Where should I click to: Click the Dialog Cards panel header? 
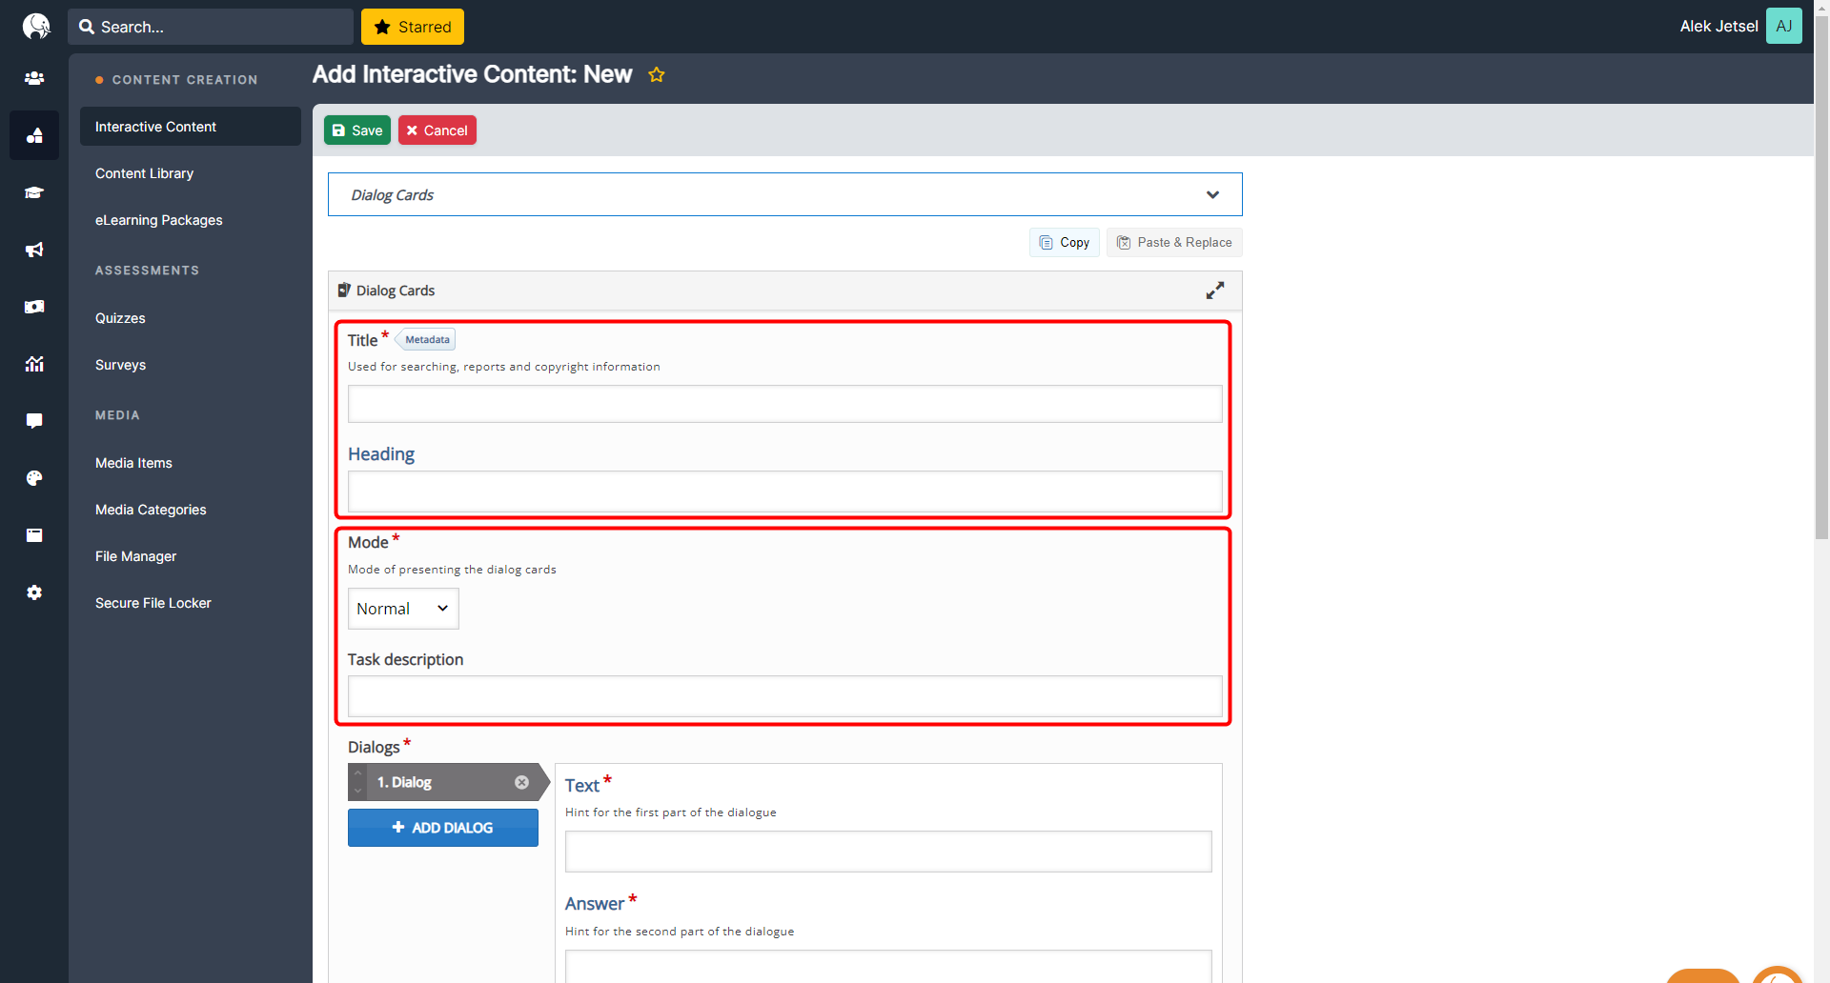click(785, 291)
